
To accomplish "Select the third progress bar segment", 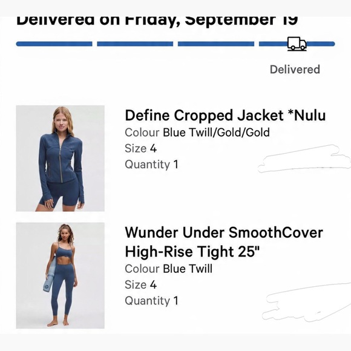I will click(216, 44).
